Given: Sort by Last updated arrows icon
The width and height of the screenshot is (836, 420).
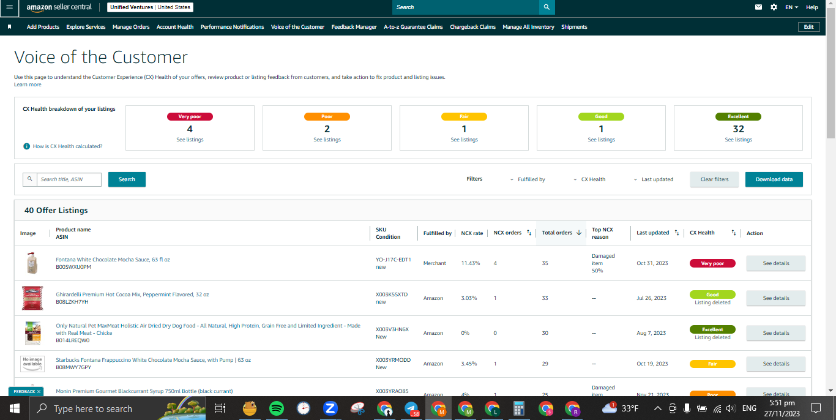Looking at the screenshot, I should (676, 233).
